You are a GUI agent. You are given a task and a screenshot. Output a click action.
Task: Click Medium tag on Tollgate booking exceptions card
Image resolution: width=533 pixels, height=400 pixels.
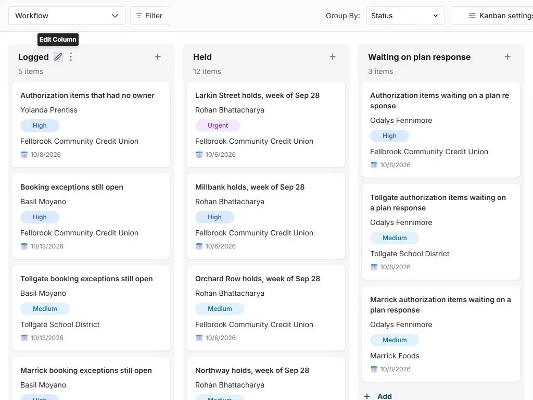pyautogui.click(x=45, y=309)
